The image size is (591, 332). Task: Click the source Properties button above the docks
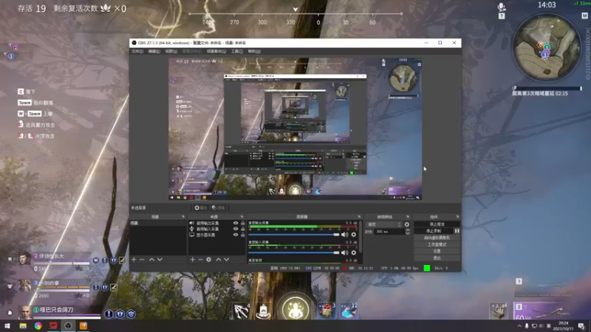point(200,208)
